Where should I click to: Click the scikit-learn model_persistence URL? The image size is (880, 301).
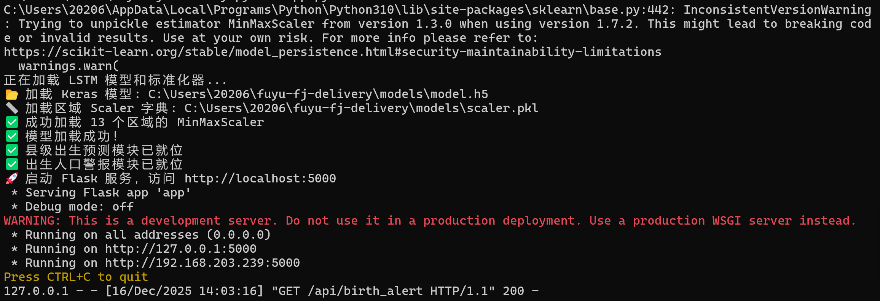(333, 52)
